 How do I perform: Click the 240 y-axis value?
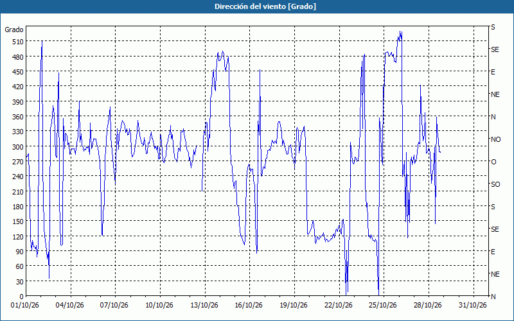coord(18,177)
